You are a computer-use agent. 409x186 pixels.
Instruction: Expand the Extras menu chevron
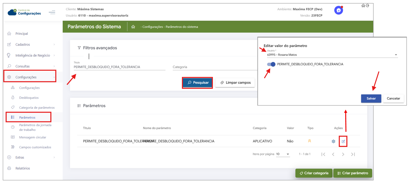click(x=54, y=157)
